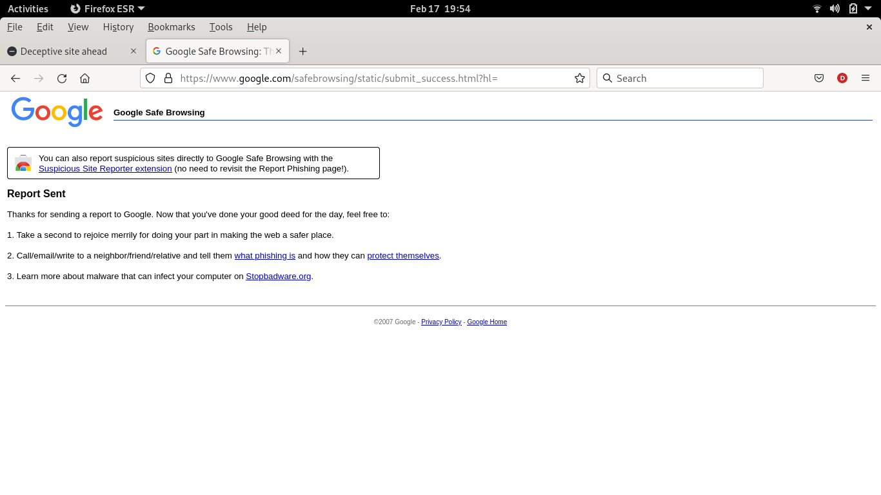Switch to Deceptive site ahead tab
This screenshot has width=881, height=495.
[x=72, y=51]
